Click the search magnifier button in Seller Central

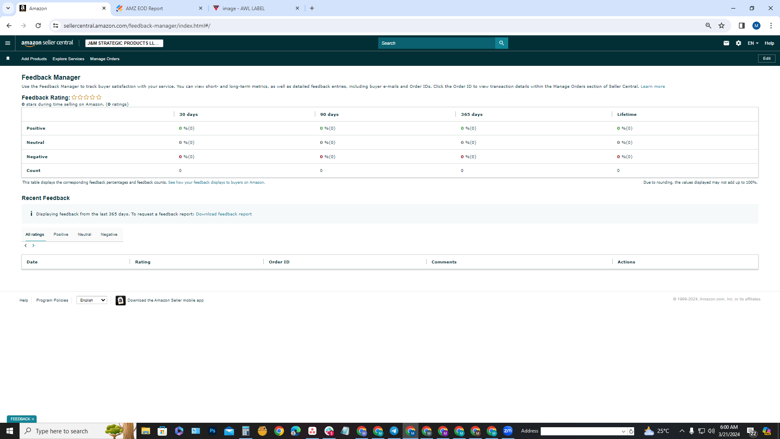(501, 43)
